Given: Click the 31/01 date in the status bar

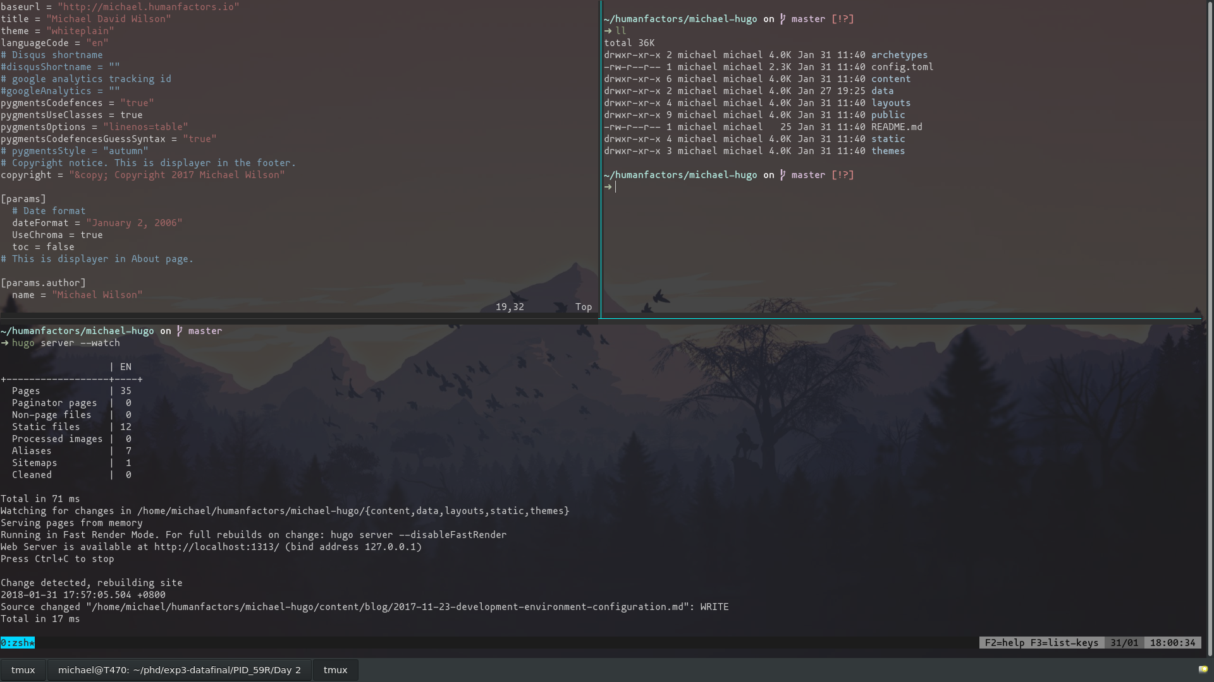Looking at the screenshot, I should [1124, 643].
